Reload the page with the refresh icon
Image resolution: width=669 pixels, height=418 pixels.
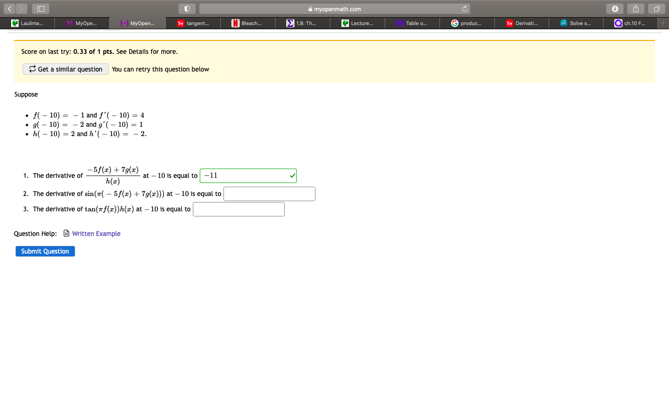click(x=465, y=9)
